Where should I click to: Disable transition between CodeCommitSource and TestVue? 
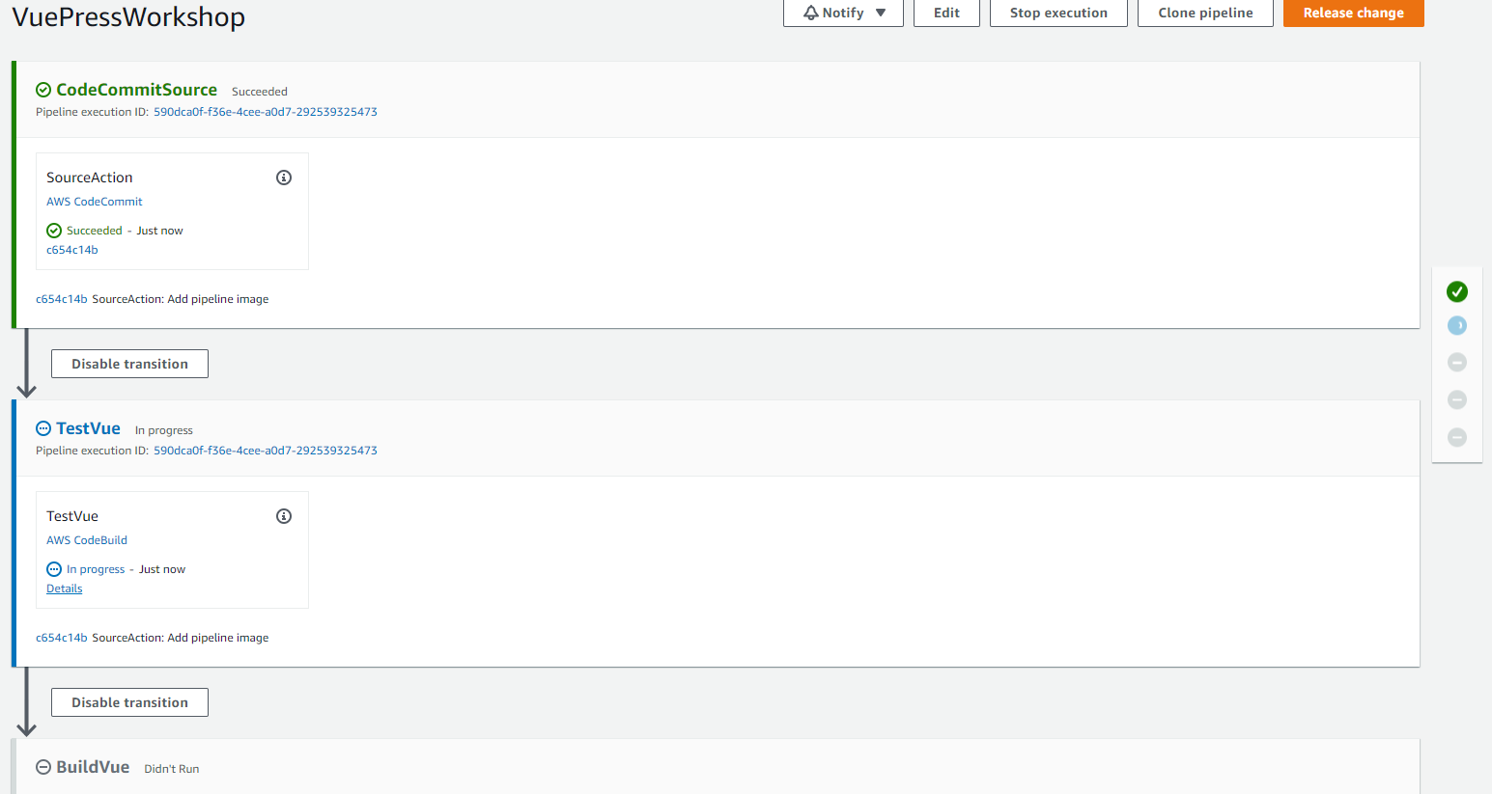[x=129, y=364]
